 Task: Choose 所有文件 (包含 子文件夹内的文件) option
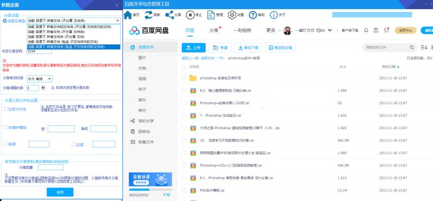(x=74, y=42)
